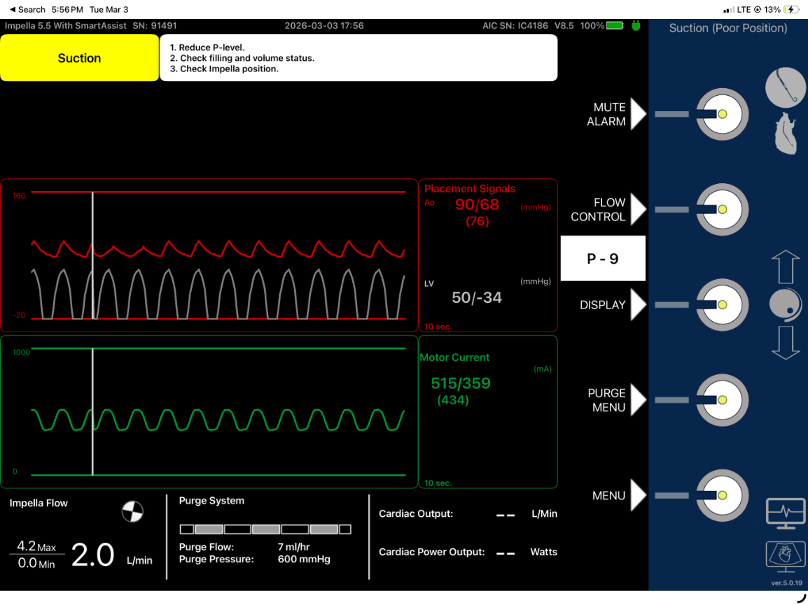The width and height of the screenshot is (808, 605).
Task: Tap the DISPLAY soft button
Action: pos(613,305)
